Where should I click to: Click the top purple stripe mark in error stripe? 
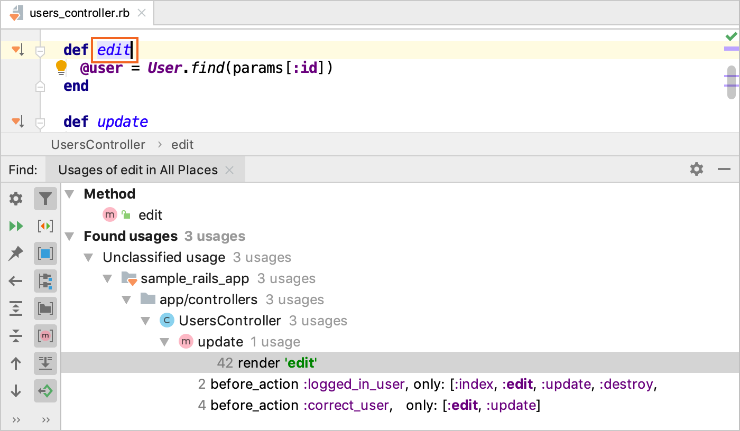click(731, 48)
